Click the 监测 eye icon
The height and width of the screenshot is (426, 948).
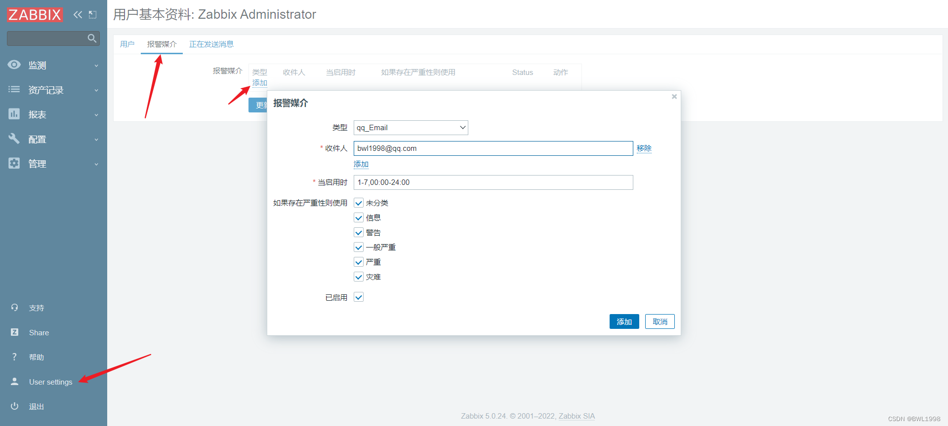point(14,65)
